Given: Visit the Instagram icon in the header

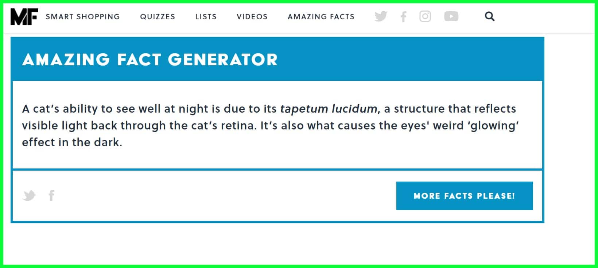Looking at the screenshot, I should pos(425,16).
